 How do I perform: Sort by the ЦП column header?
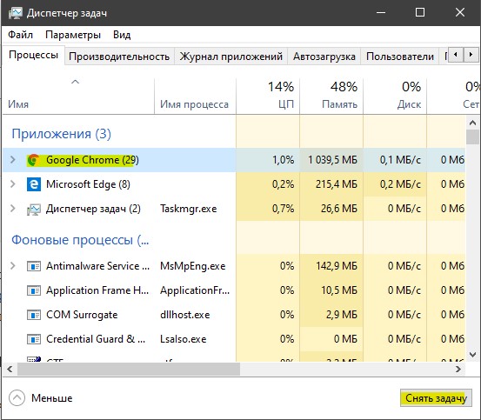click(268, 97)
